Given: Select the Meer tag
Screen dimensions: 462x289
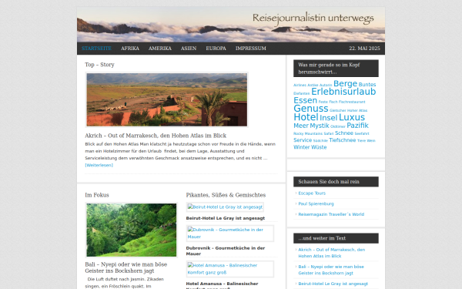Looking at the screenshot, I should 301,126.
